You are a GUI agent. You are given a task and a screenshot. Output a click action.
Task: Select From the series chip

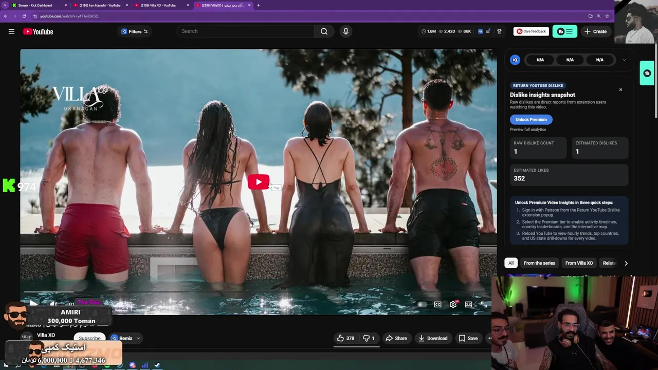coord(539,263)
